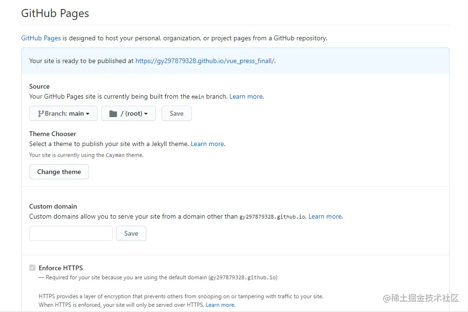Follow the blue GitHub Pages intro link

(x=41, y=38)
